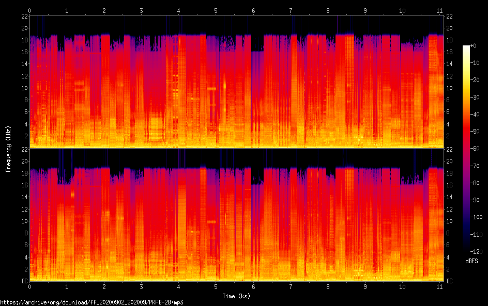488x306 pixels.
Task: Click the '-110' value on the dBFS scale
Action: (x=476, y=235)
